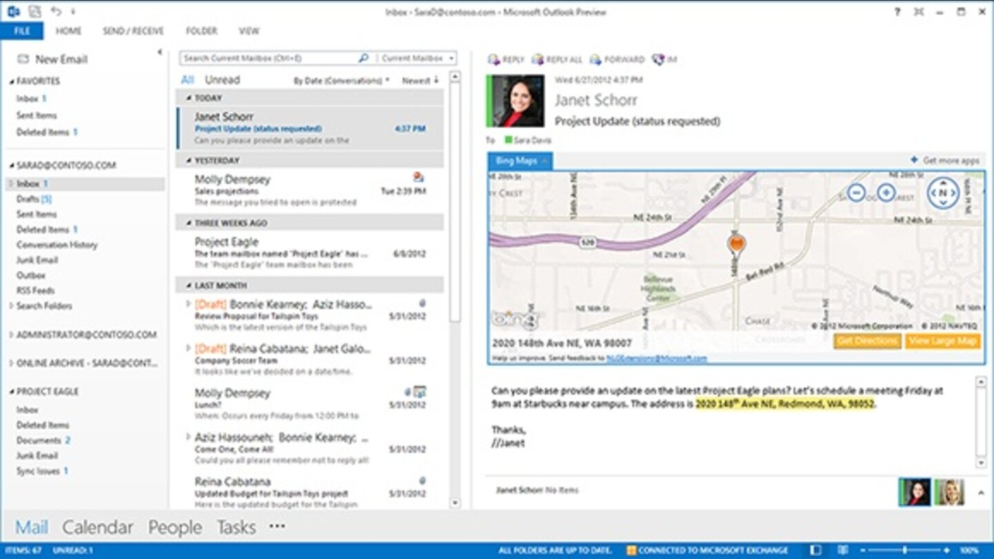Switch to the SEND / RECEIVE ribbon tab
Image resolution: width=994 pixels, height=559 pixels.
pos(135,31)
